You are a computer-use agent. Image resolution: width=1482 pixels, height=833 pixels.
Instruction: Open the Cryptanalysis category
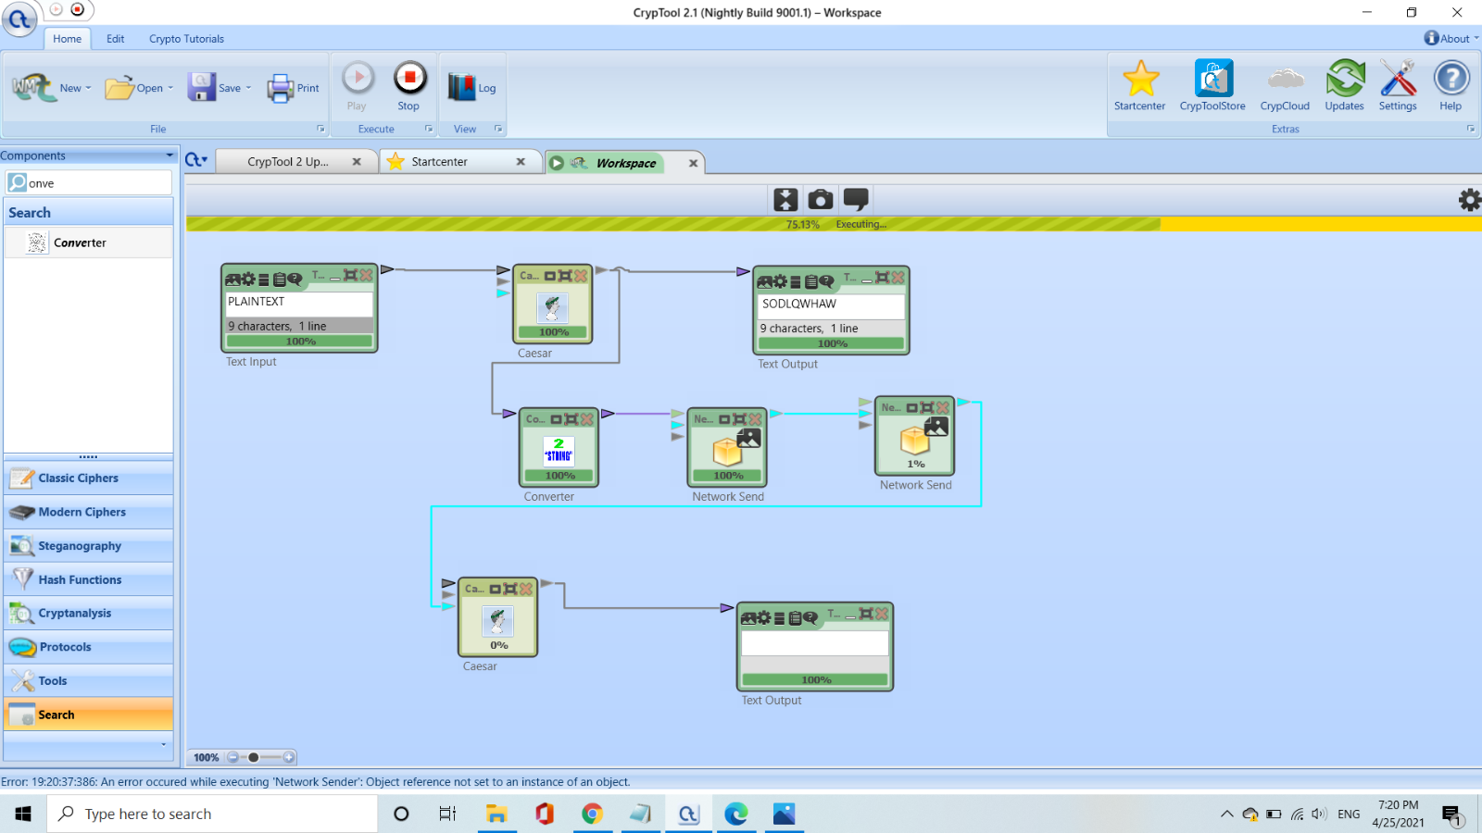89,613
